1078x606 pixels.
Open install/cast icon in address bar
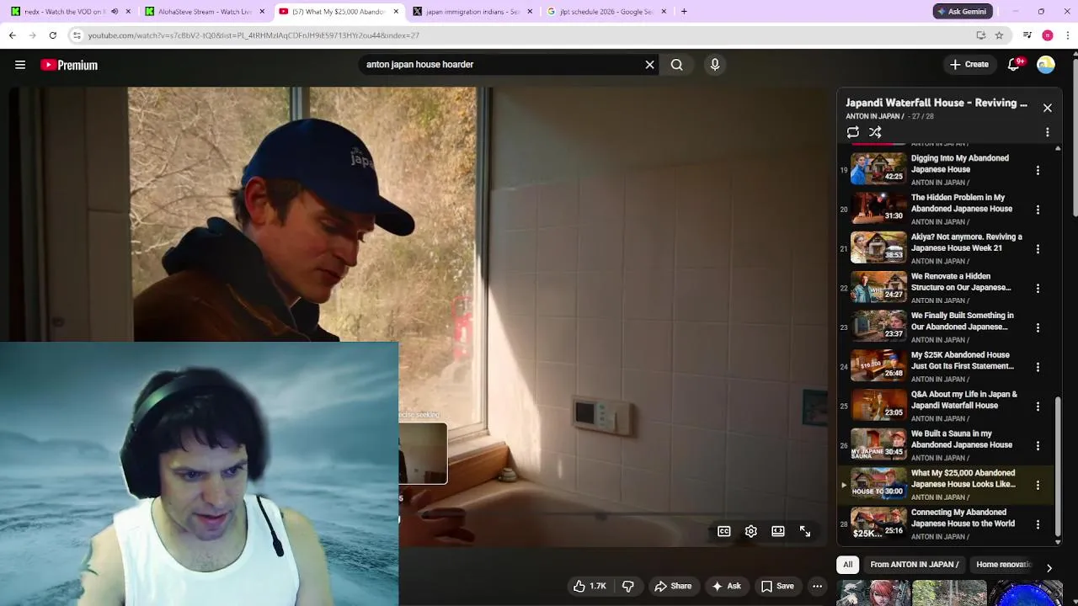pyautogui.click(x=980, y=35)
